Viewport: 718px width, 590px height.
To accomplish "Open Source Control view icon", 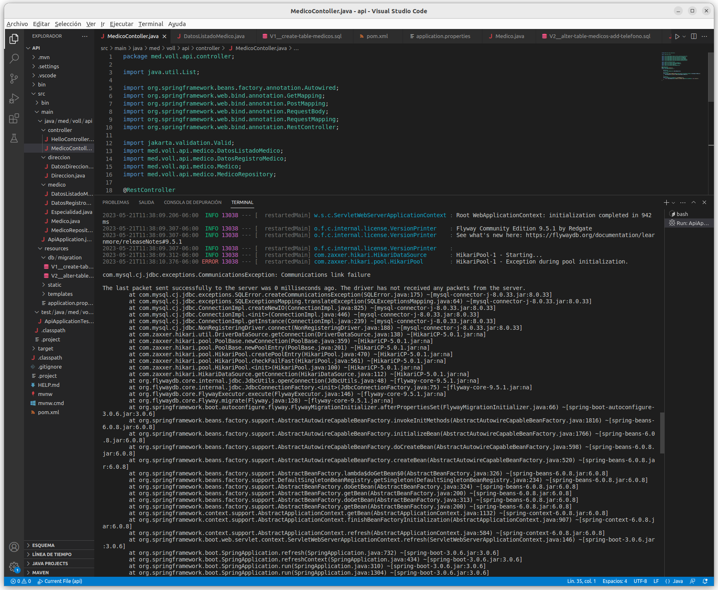I will pos(14,78).
